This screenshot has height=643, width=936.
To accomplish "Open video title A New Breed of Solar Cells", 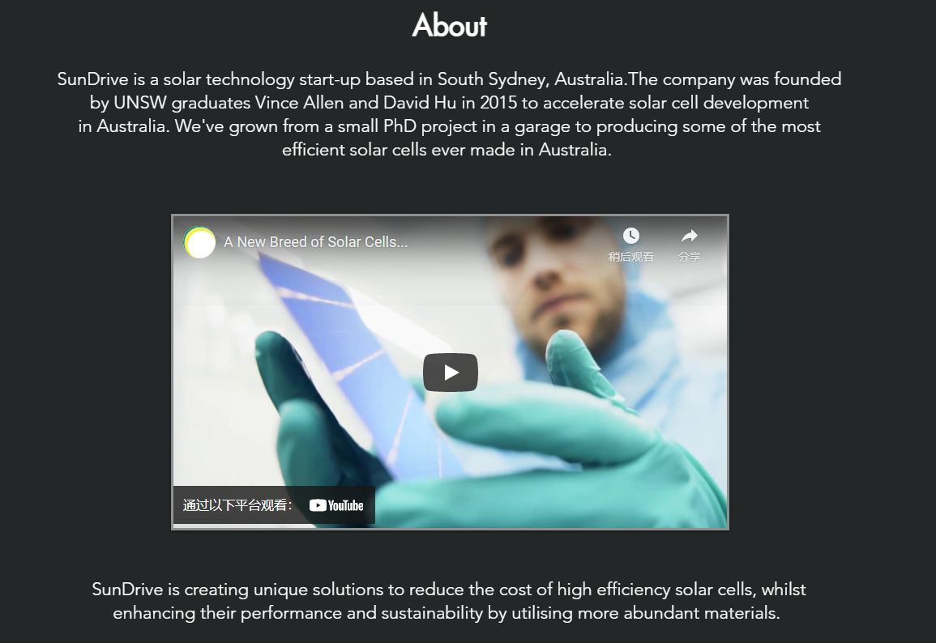I will [315, 242].
